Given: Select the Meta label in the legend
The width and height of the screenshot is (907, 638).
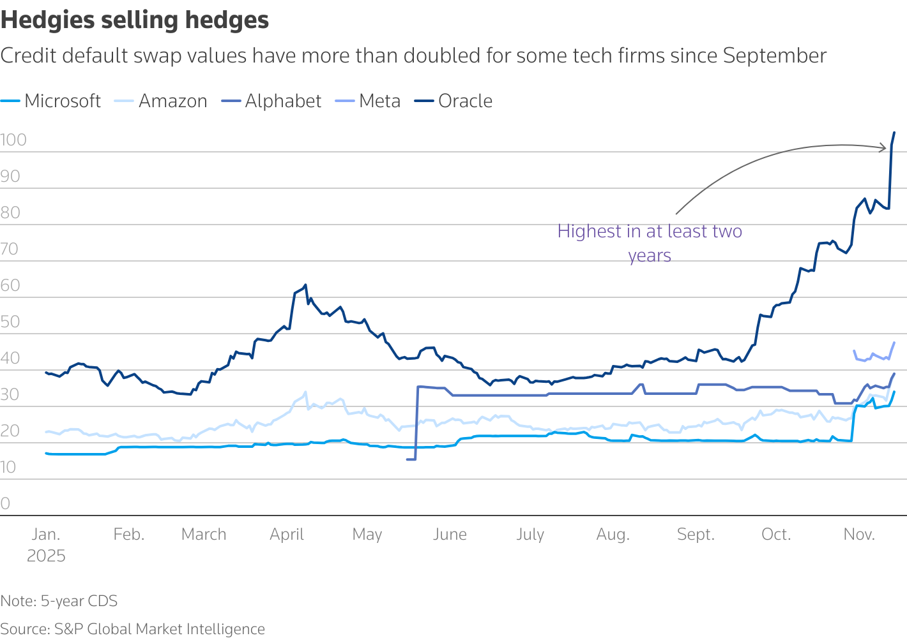Looking at the screenshot, I should pos(380,101).
